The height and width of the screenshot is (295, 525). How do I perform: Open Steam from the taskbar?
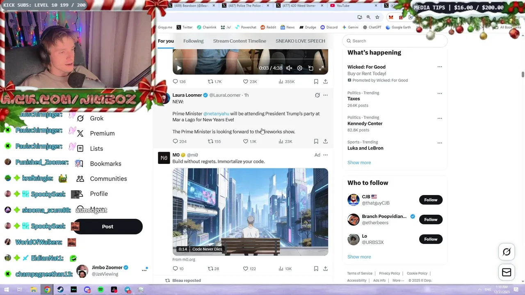60,290
